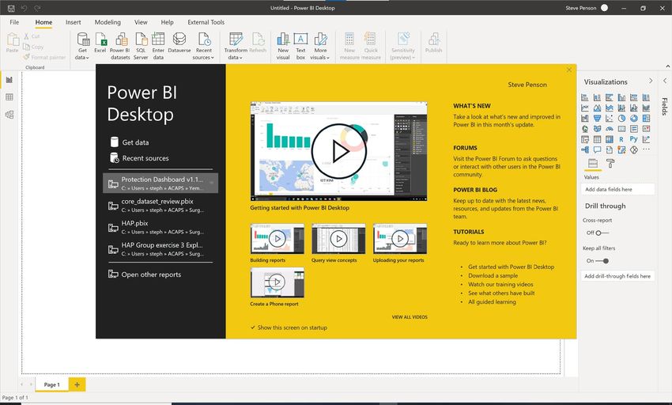Click VIEW ALL VIDEOS link
Viewport: 672px width, 405px height.
pos(410,317)
